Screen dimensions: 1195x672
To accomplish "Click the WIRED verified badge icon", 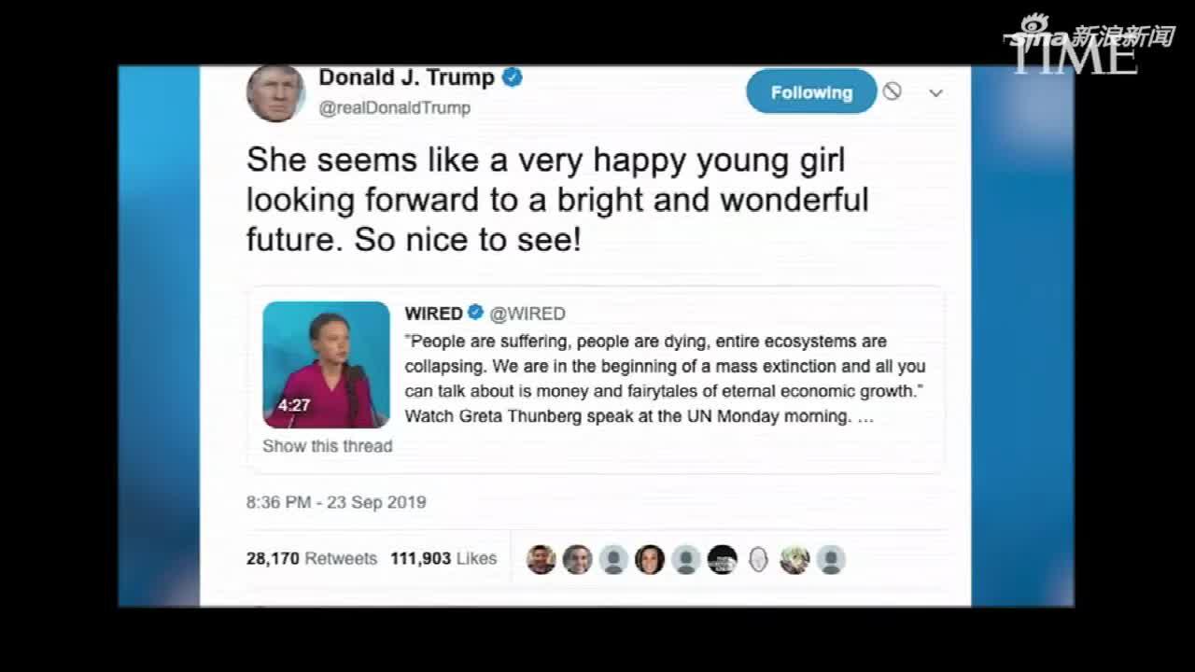I will coord(475,313).
